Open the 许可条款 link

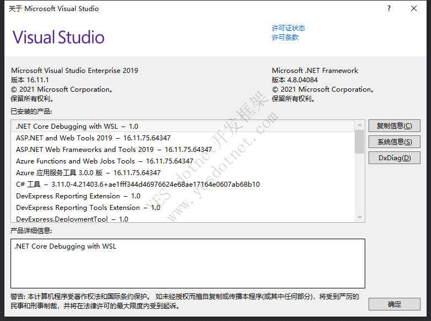click(x=285, y=38)
